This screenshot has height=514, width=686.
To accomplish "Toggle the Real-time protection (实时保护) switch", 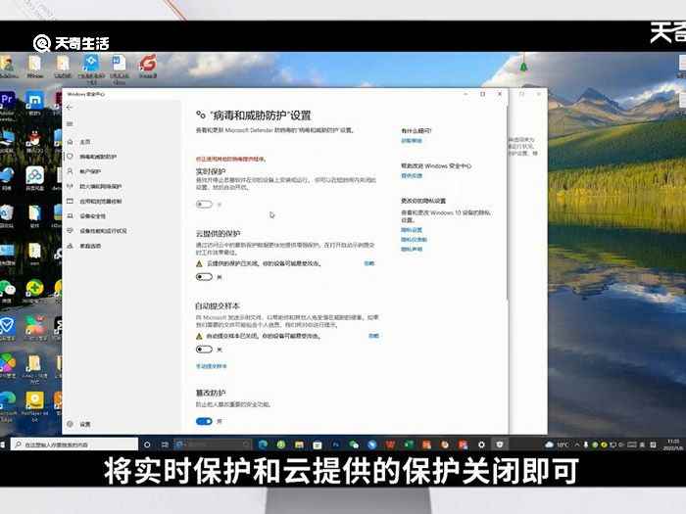I will click(204, 204).
